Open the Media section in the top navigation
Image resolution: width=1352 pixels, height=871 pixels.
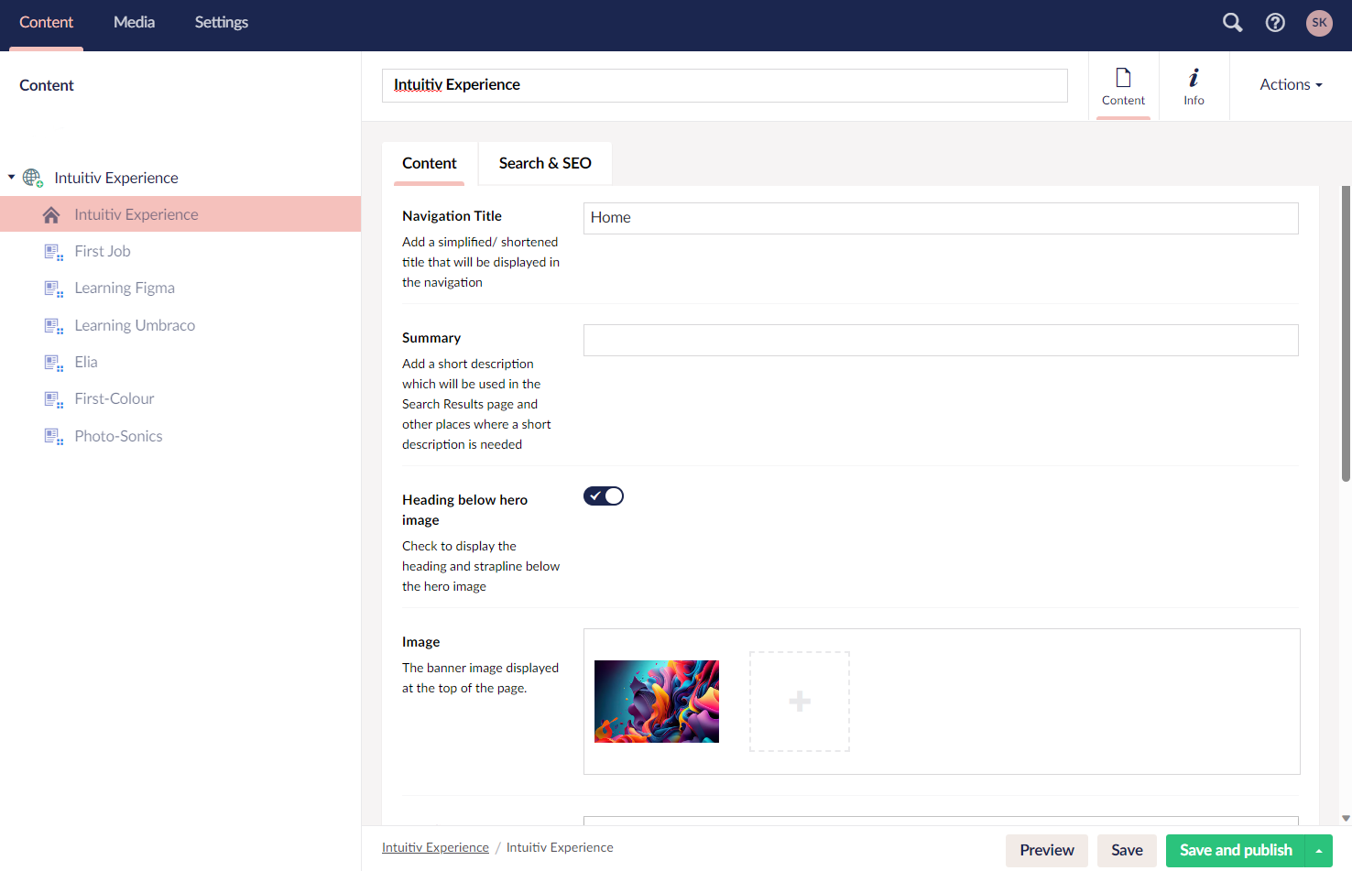[x=134, y=22]
